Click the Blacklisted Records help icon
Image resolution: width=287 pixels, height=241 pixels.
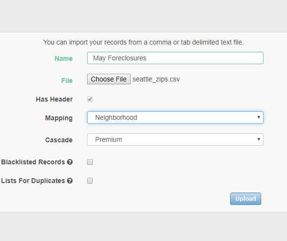[x=70, y=162]
